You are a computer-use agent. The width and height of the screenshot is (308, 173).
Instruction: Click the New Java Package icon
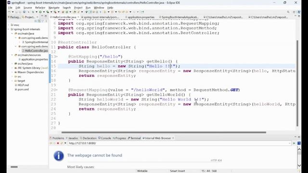[x=63, y=12]
